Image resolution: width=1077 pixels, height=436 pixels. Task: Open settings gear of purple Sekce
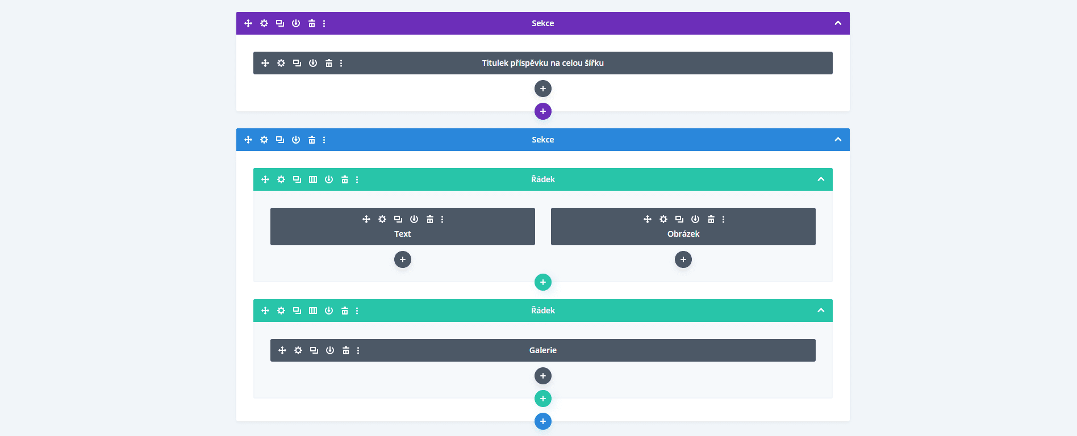tap(264, 23)
